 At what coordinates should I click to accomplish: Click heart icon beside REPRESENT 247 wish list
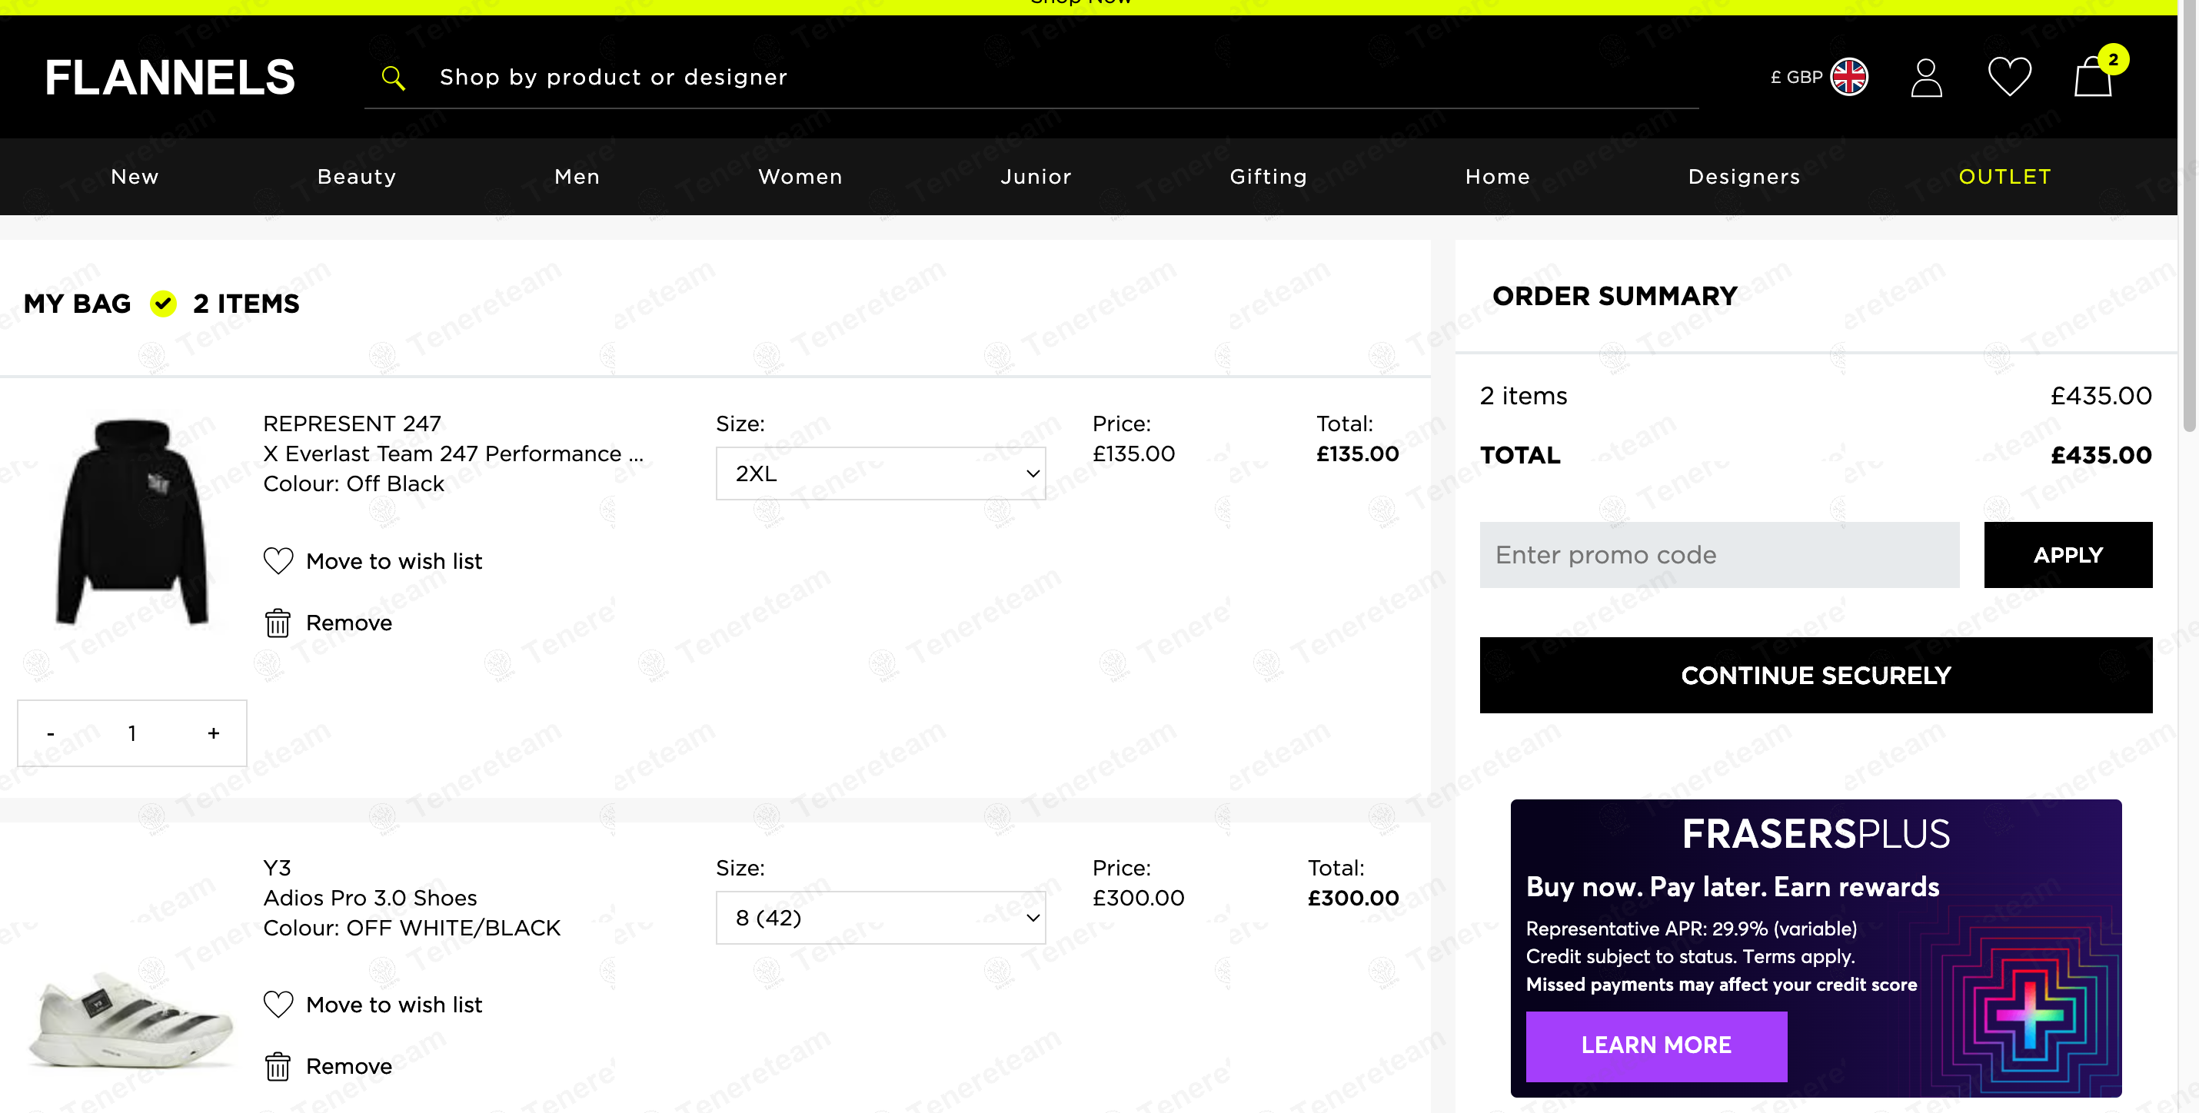tap(278, 561)
